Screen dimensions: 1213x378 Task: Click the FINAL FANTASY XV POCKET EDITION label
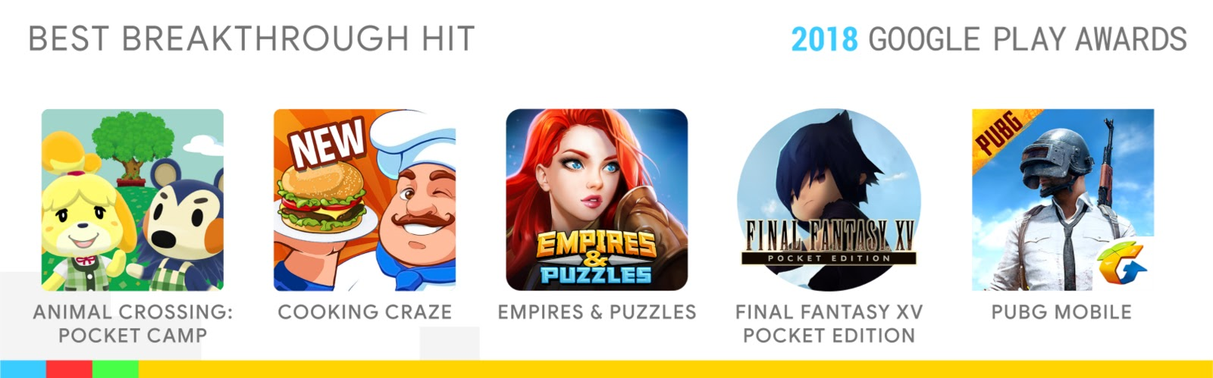[x=829, y=323]
